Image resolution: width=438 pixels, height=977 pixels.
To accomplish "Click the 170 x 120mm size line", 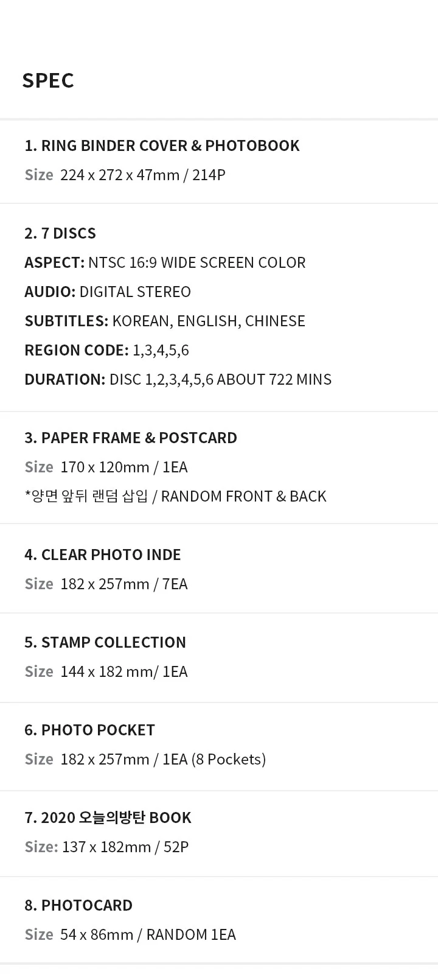I will pyautogui.click(x=124, y=467).
